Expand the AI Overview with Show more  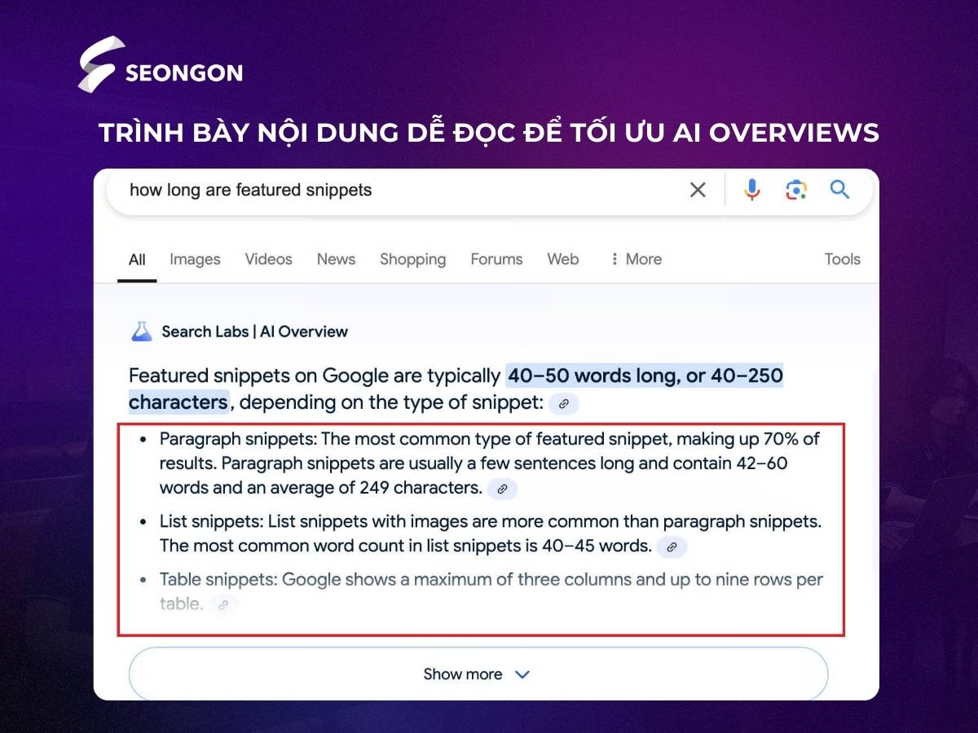[478, 674]
